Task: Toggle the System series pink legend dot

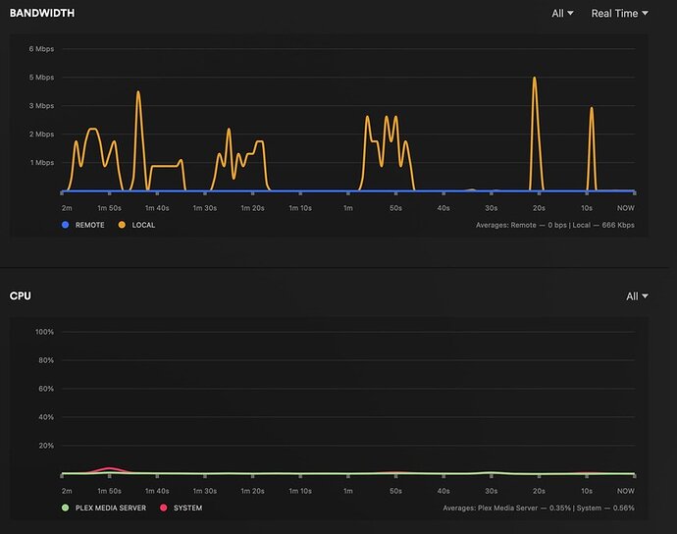Action: pyautogui.click(x=163, y=507)
